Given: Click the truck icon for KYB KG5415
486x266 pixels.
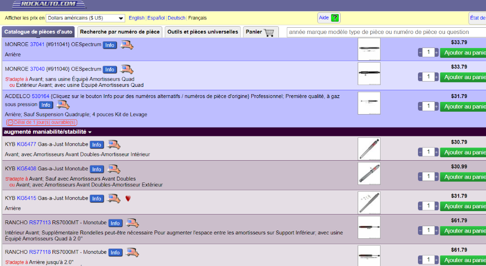Looking at the screenshot, I should point(114,198).
